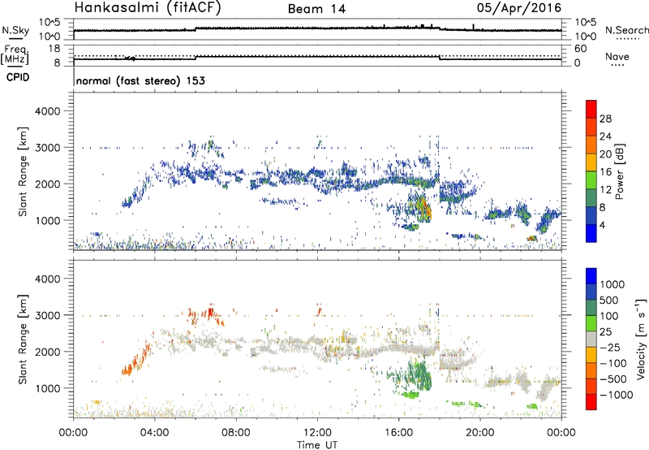Click the 16:00 time tick label
The width and height of the screenshot is (649, 450).
(398, 433)
